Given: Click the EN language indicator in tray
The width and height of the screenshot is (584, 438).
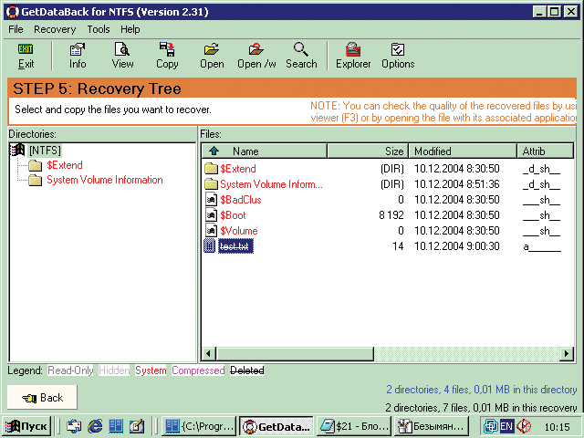Looking at the screenshot, I should [x=506, y=426].
